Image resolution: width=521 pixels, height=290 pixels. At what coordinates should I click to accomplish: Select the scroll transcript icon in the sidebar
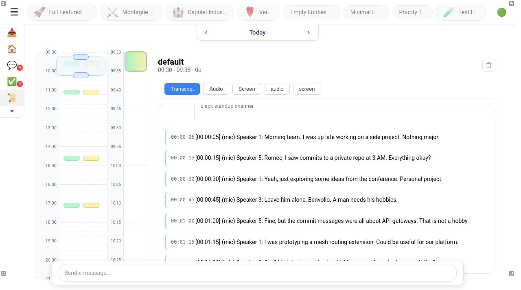click(12, 98)
